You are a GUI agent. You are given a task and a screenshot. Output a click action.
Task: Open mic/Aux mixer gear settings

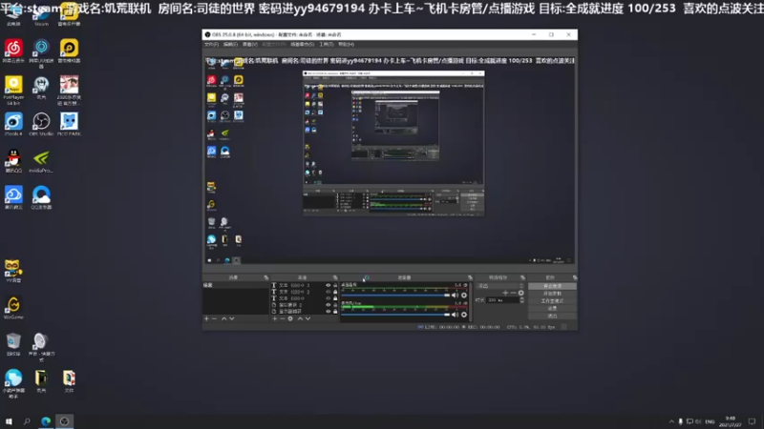[464, 315]
